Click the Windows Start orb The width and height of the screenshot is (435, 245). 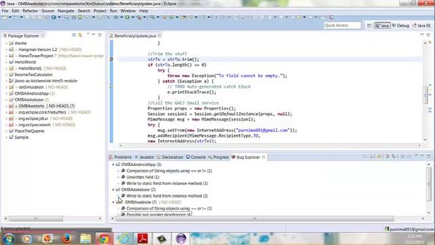pyautogui.click(x=9, y=239)
